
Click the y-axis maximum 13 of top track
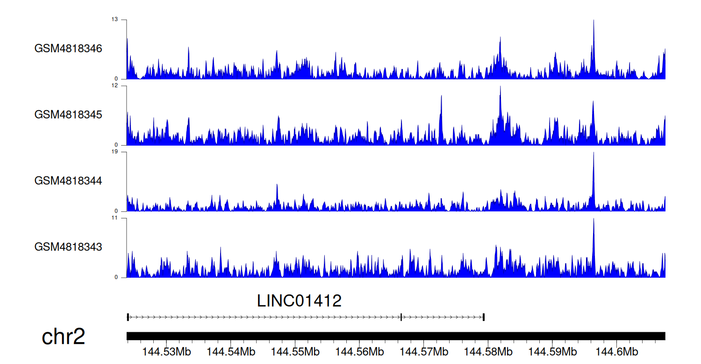[114, 20]
